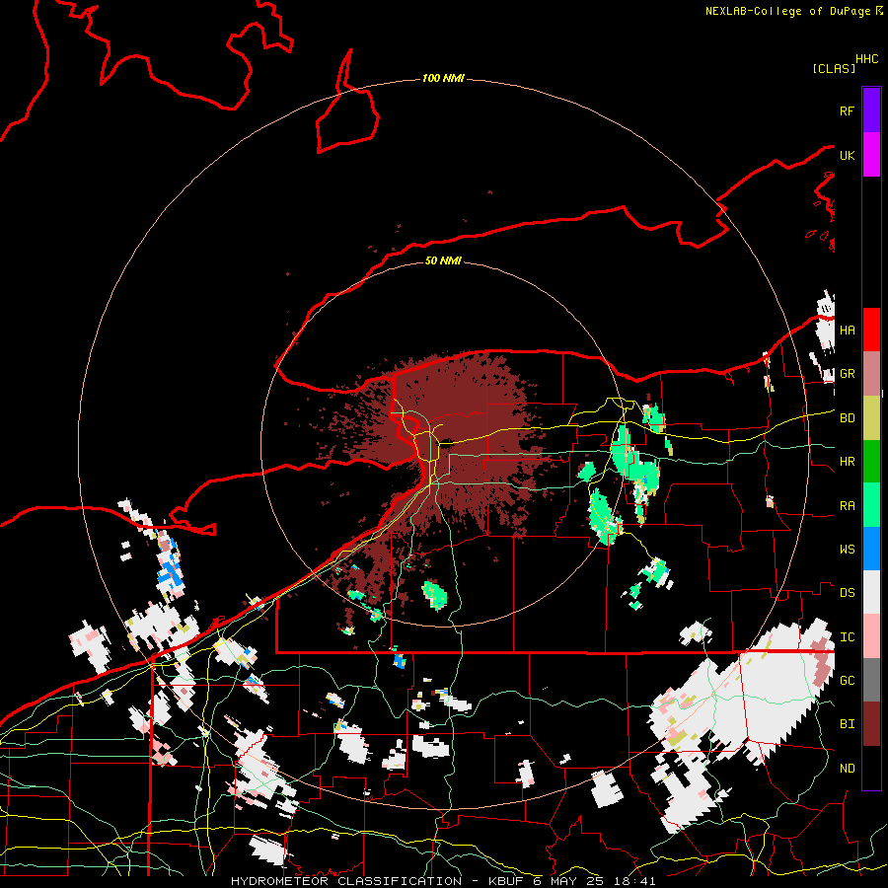Click the "GR" legend label
The image size is (888, 888).
[847, 374]
